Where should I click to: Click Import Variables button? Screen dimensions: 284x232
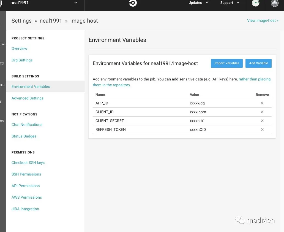[x=227, y=63]
